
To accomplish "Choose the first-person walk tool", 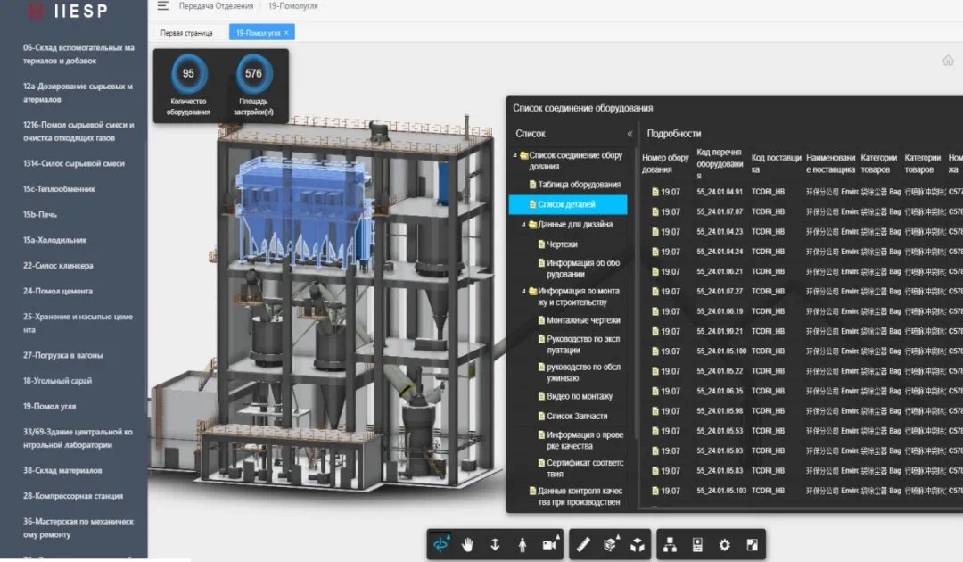I will click(523, 543).
